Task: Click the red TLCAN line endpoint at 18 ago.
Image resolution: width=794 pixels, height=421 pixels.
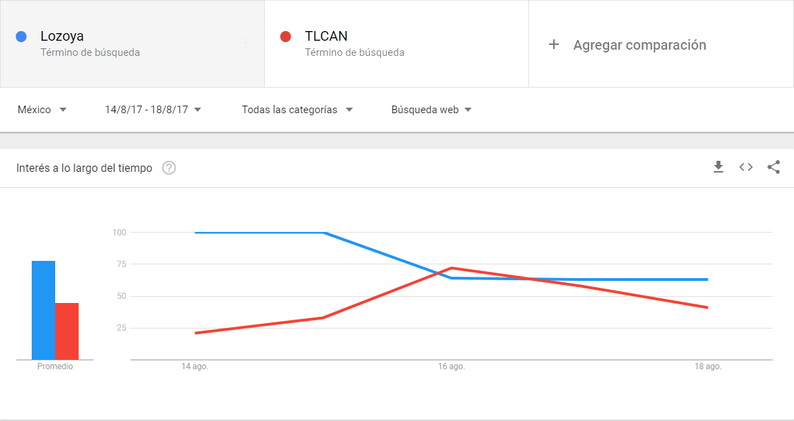Action: (707, 307)
